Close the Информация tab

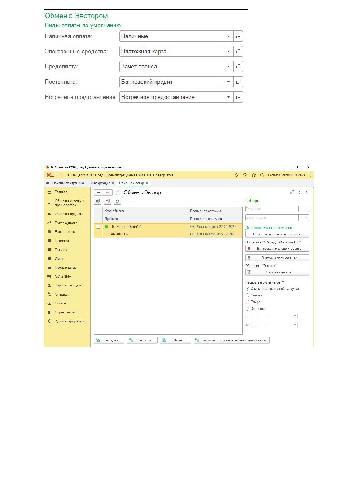pyautogui.click(x=113, y=183)
